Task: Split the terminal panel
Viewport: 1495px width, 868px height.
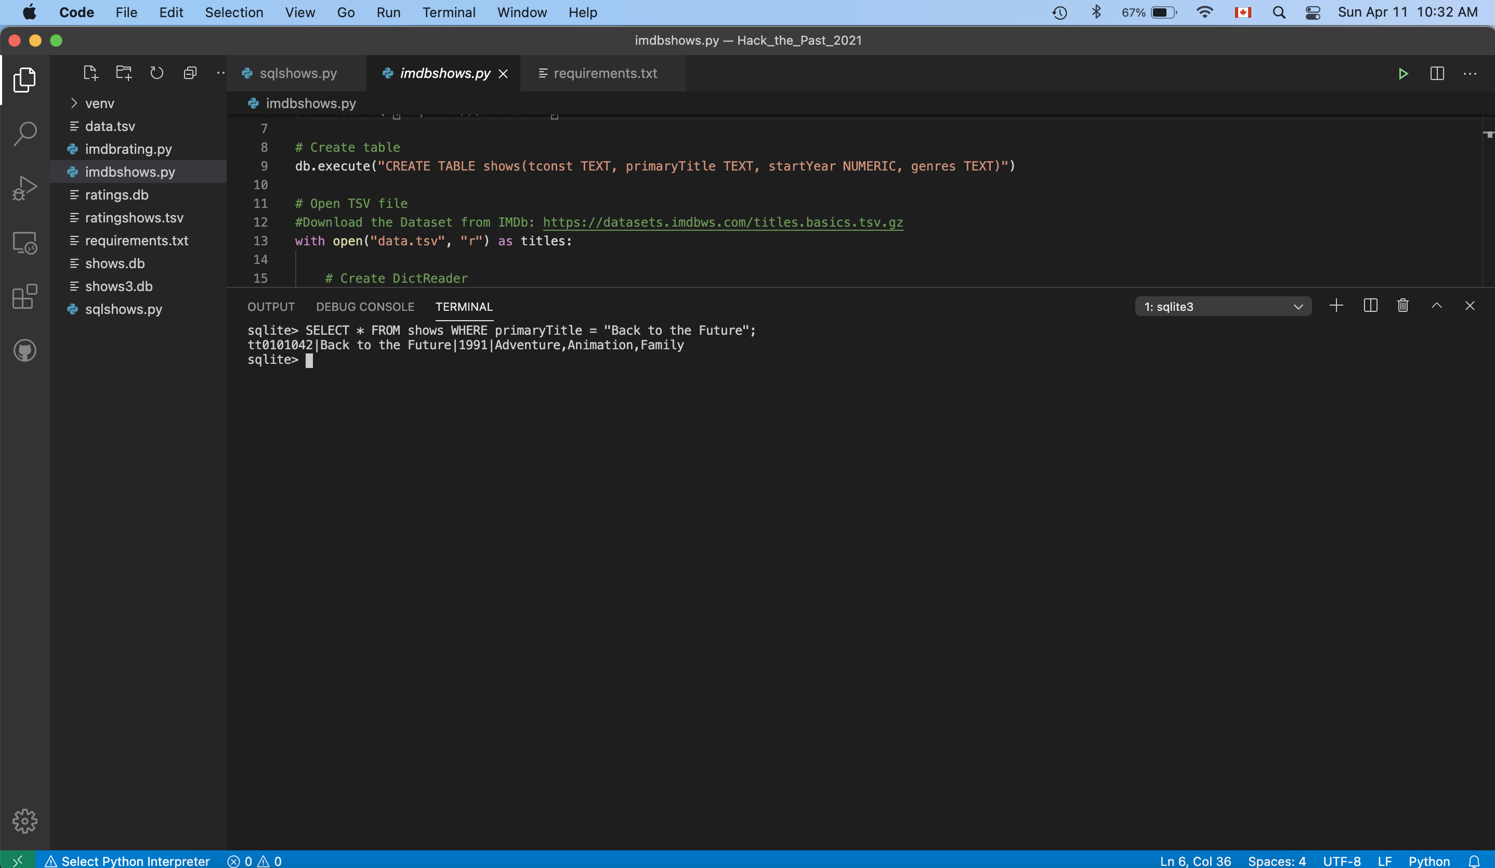Action: (x=1370, y=306)
